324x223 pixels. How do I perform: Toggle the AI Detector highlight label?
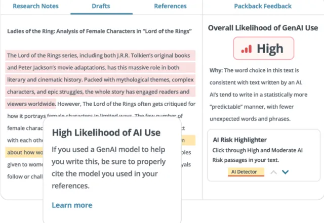[246, 172]
